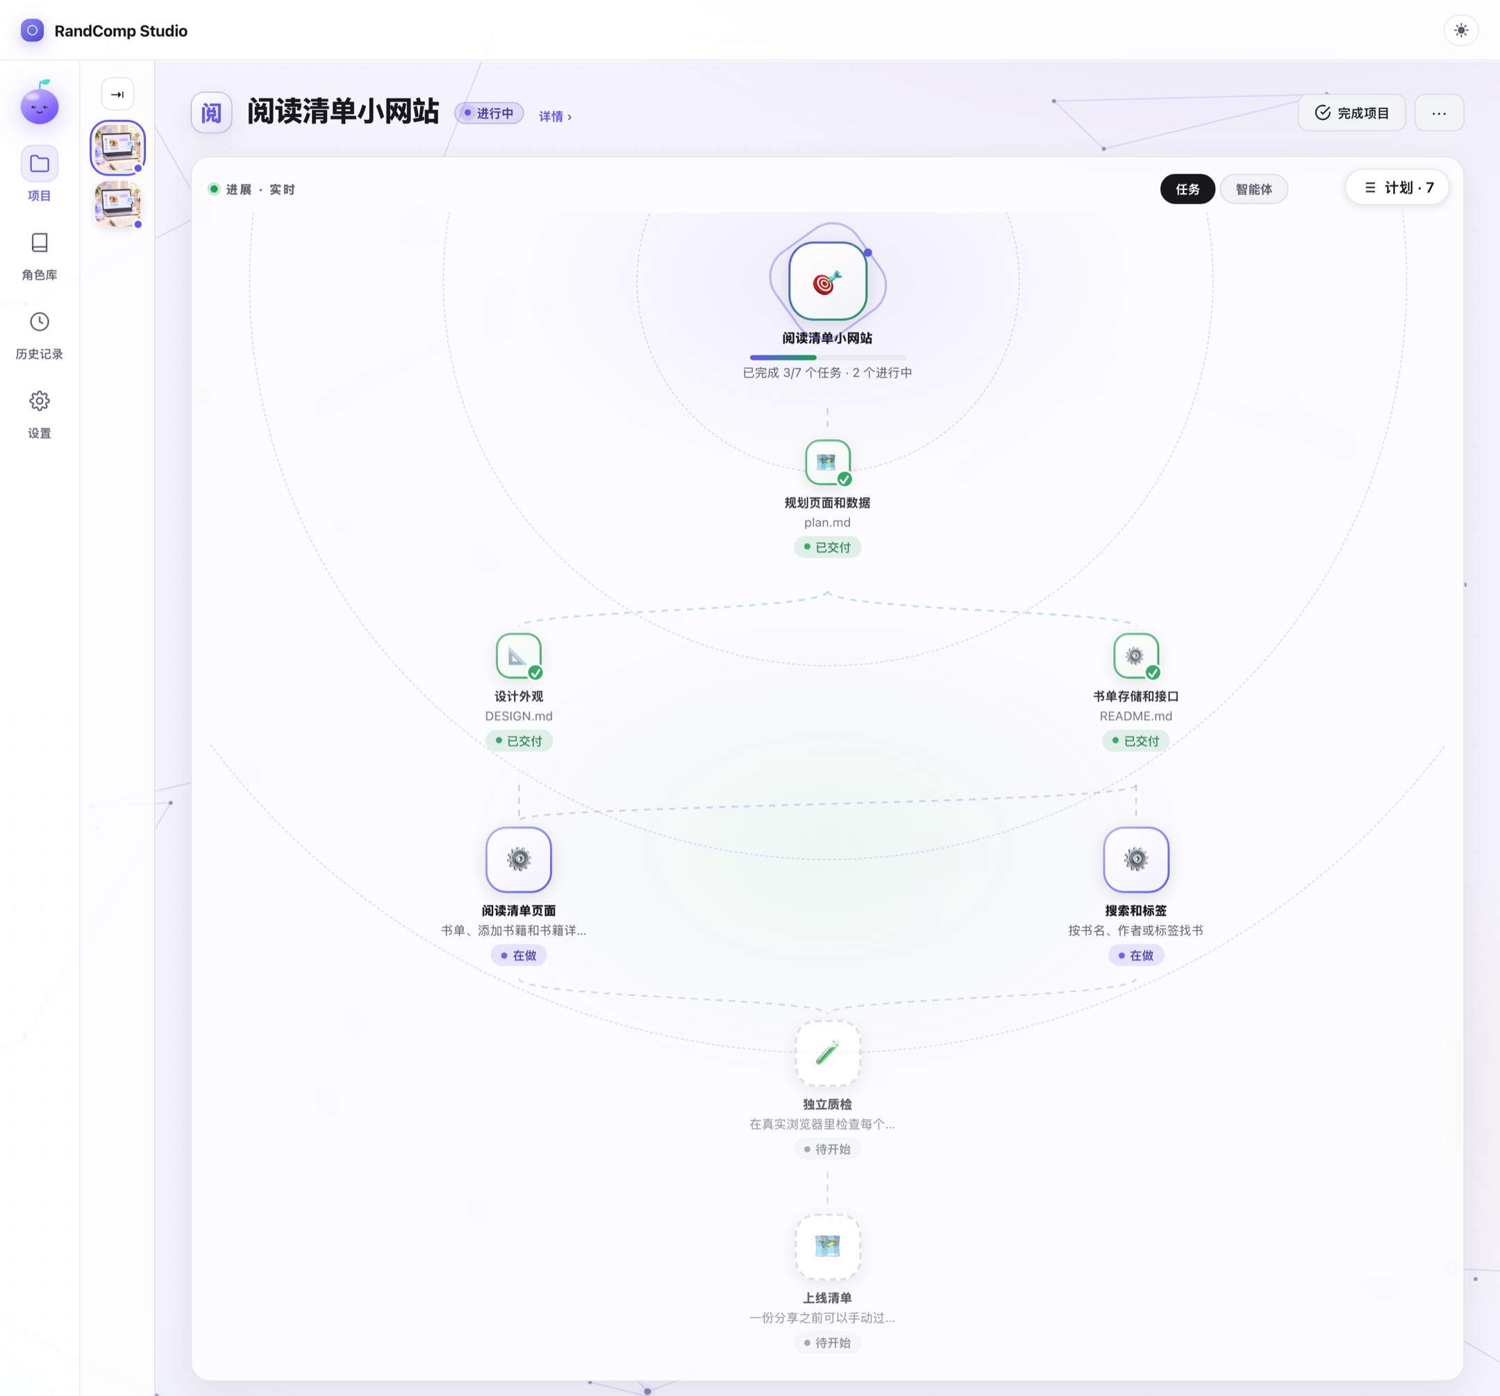Screen dimensions: 1500x1396
Task: Select the second project thumbnail
Action: (117, 203)
